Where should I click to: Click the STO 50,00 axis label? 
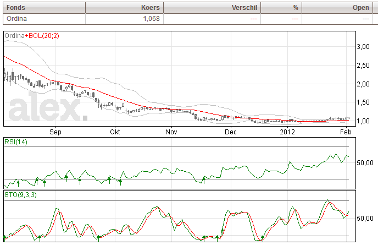coord(365,219)
